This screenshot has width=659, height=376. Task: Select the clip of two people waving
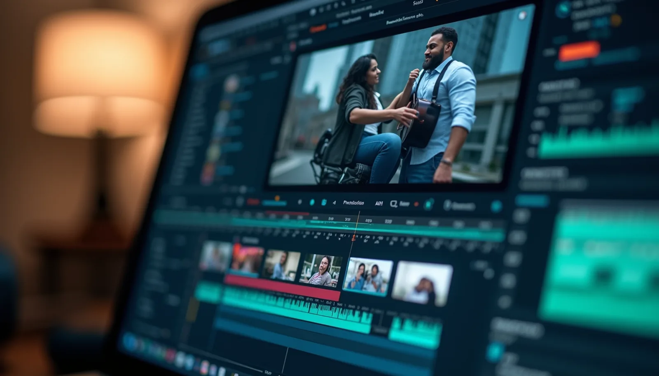[368, 276]
